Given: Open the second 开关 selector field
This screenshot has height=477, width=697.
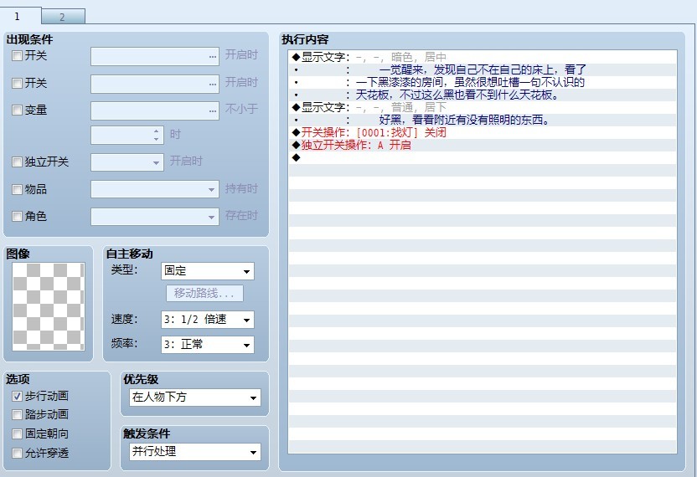Looking at the screenshot, I should coord(155,84).
